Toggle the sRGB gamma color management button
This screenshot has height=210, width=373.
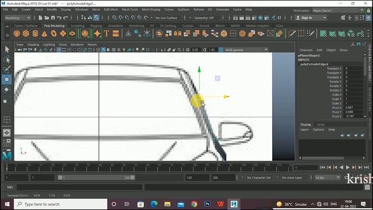[221, 50]
